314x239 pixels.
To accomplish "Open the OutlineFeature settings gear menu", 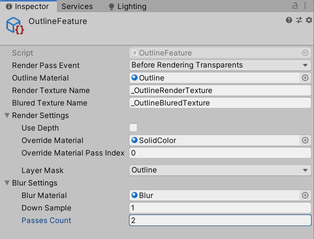I will 308,20.
